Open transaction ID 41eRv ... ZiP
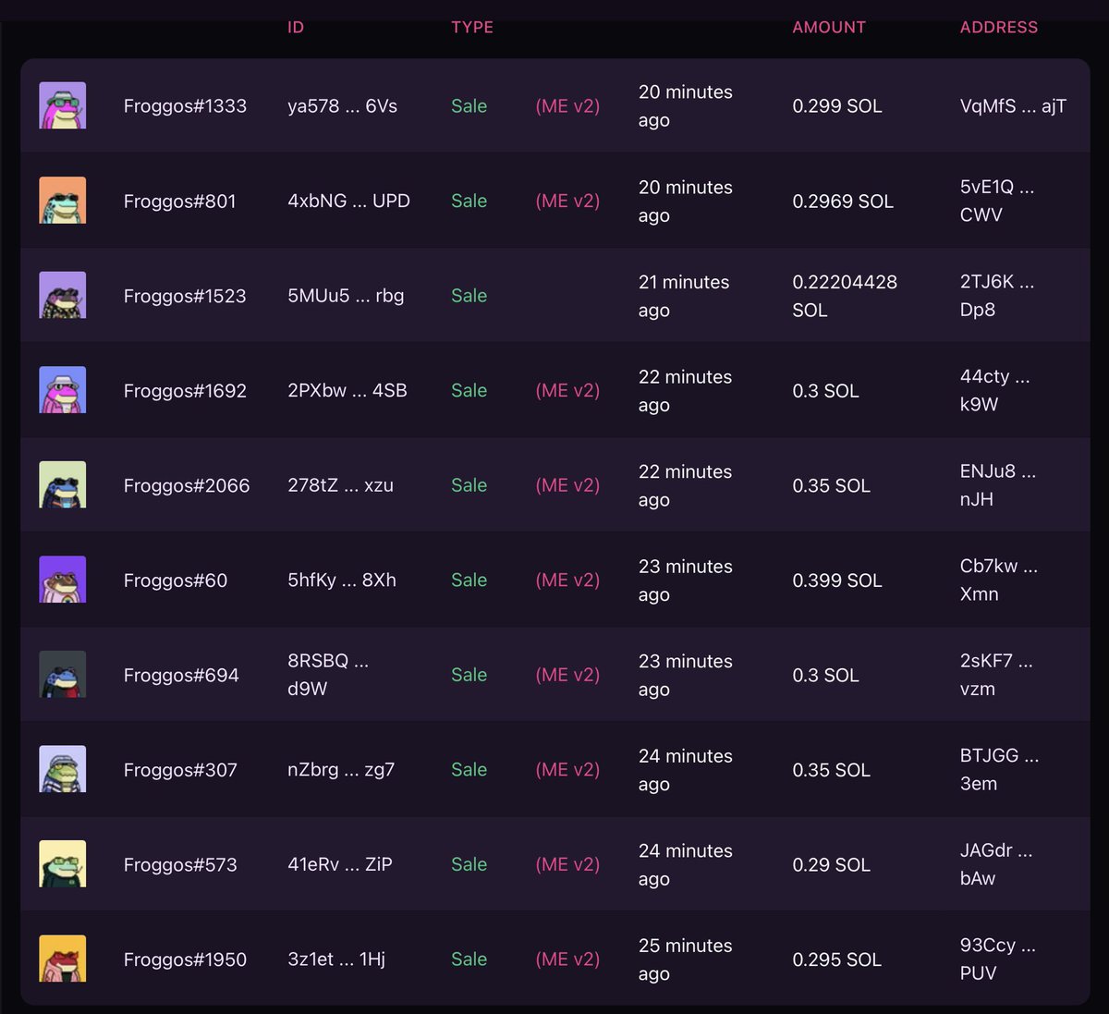Screen dimensions: 1109x1014 coord(340,864)
